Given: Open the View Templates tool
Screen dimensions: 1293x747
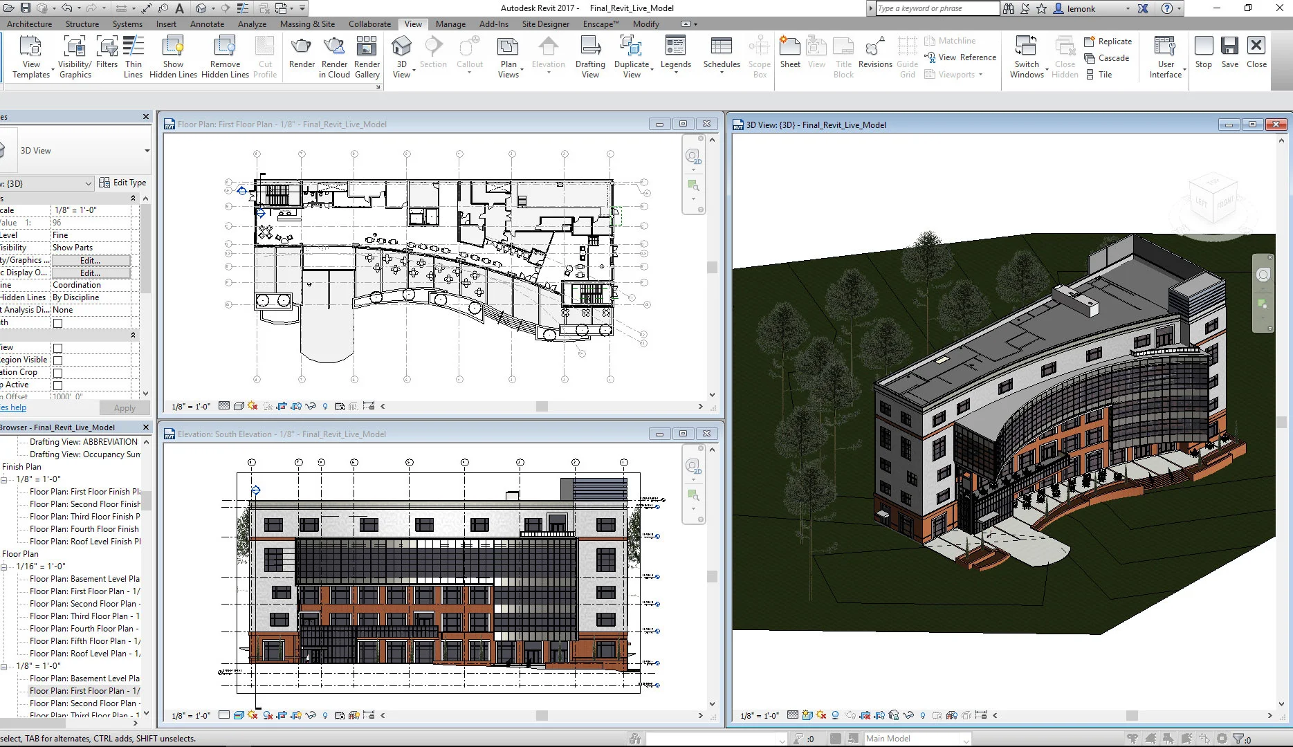Looking at the screenshot, I should tap(31, 57).
